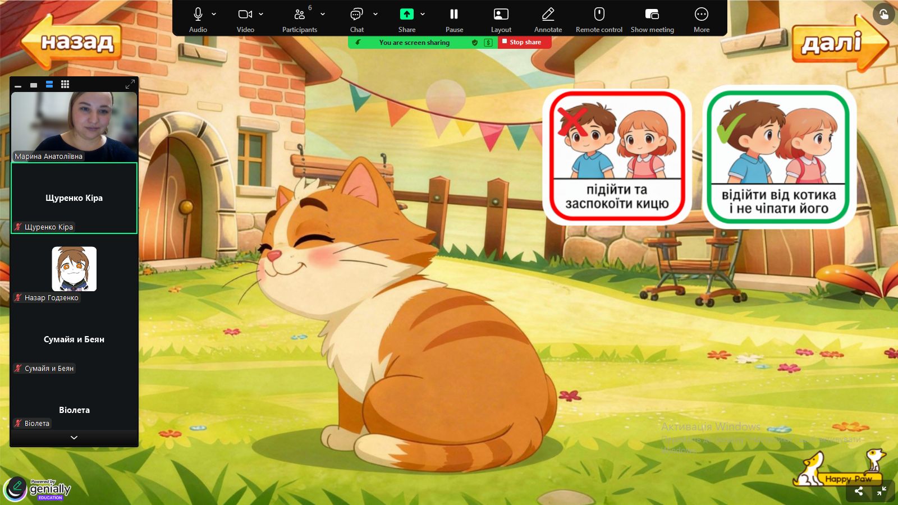Viewport: 898px width, 505px height.
Task: Open the Genially share icon
Action: (859, 491)
